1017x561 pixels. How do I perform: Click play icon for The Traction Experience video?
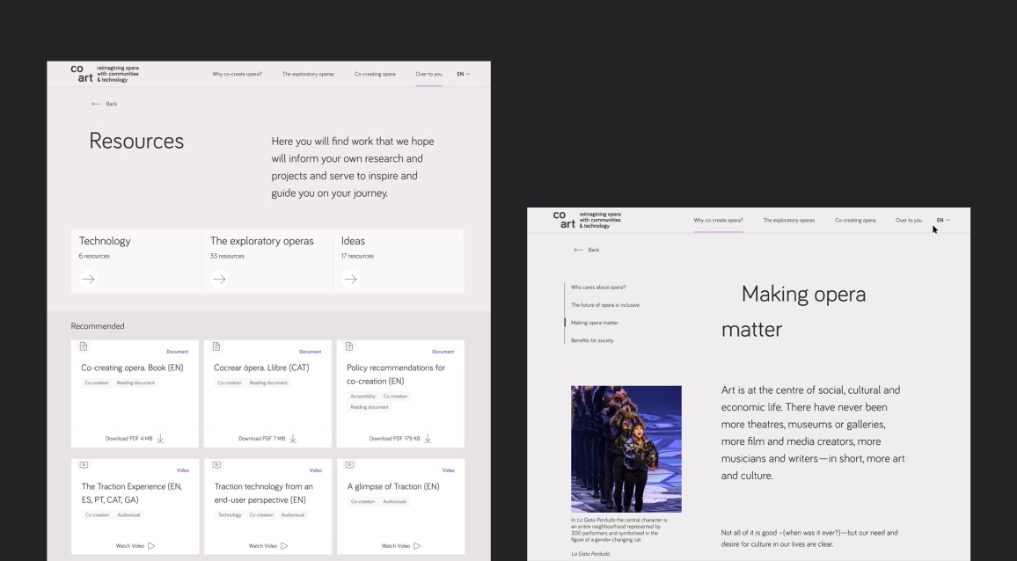151,546
